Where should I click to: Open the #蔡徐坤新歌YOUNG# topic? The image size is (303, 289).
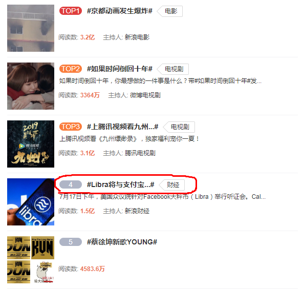(x=122, y=242)
